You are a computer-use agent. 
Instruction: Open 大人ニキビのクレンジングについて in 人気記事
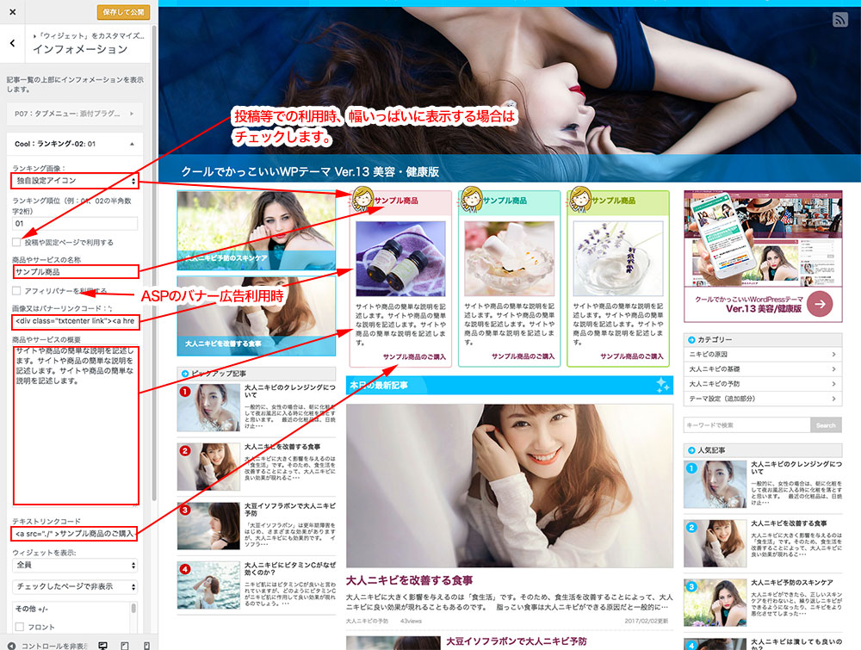coord(796,467)
